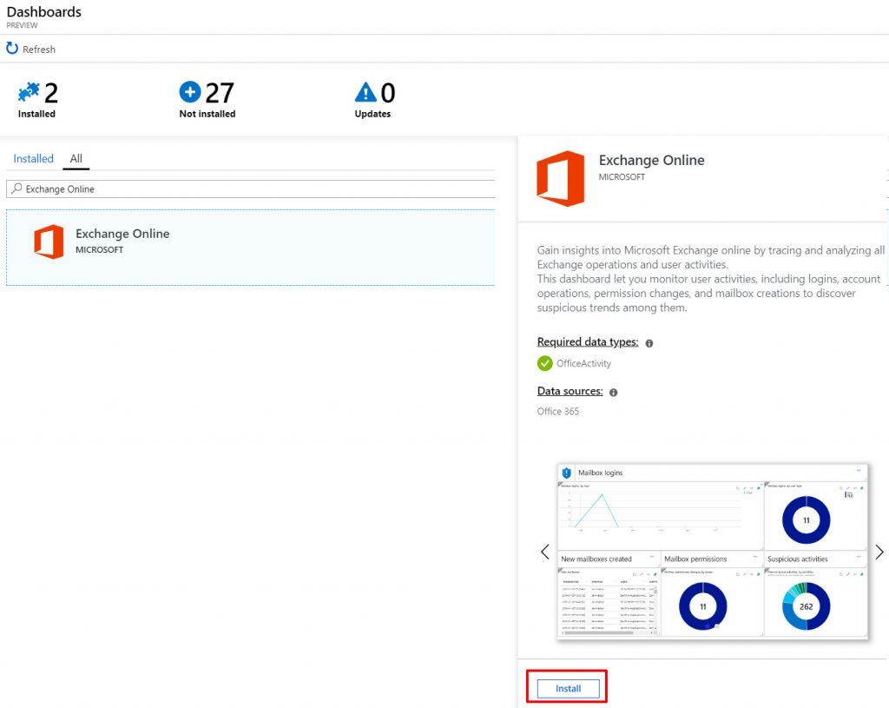Click the Not installed plus icon
The width and height of the screenshot is (889, 708).
(190, 92)
